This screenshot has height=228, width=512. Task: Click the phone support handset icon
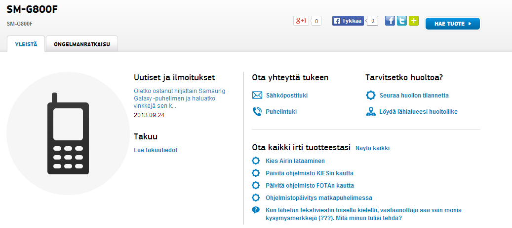tap(257, 112)
